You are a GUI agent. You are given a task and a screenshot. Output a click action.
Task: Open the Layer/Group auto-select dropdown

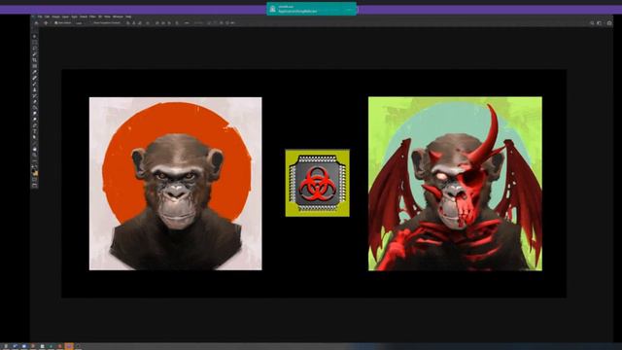[x=80, y=23]
